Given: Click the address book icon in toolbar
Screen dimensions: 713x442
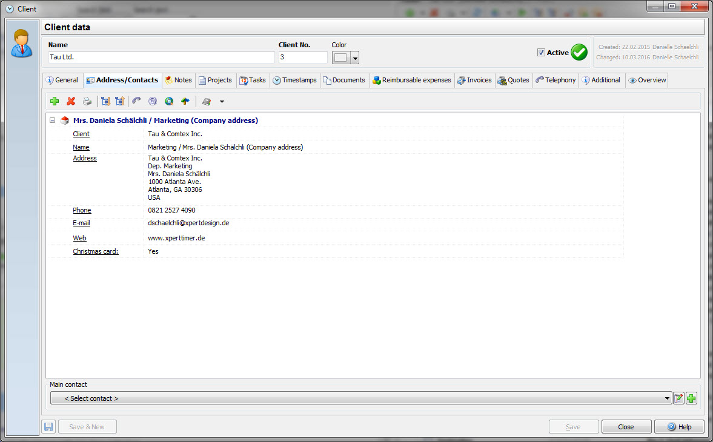Looking at the screenshot, I should pos(207,102).
